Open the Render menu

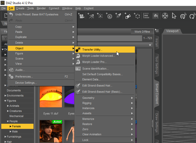(x=41, y=8)
